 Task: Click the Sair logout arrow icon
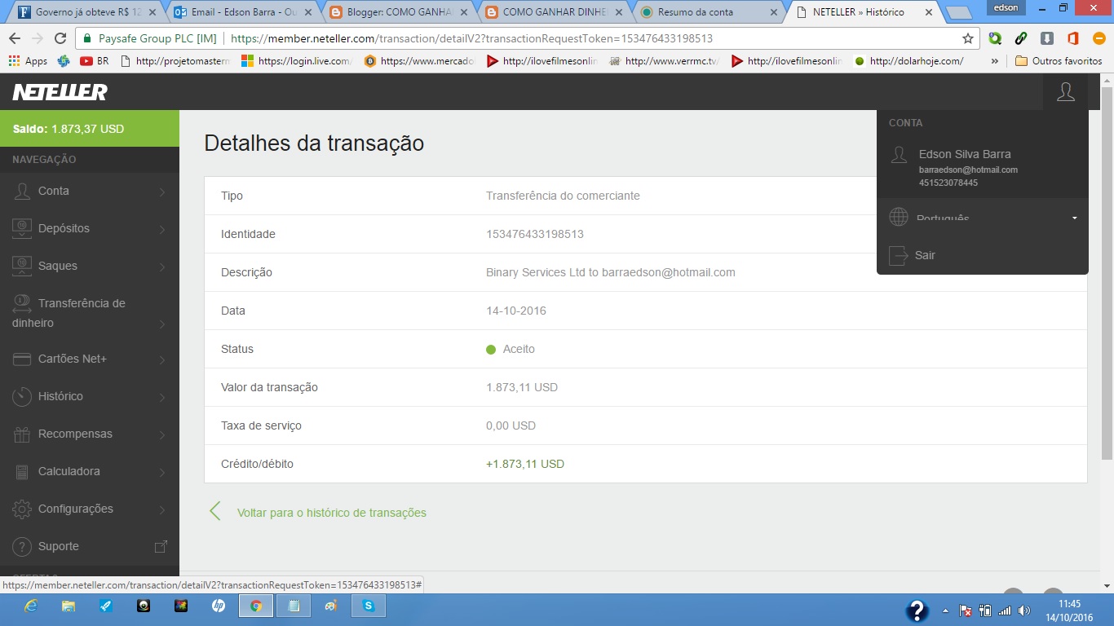898,255
